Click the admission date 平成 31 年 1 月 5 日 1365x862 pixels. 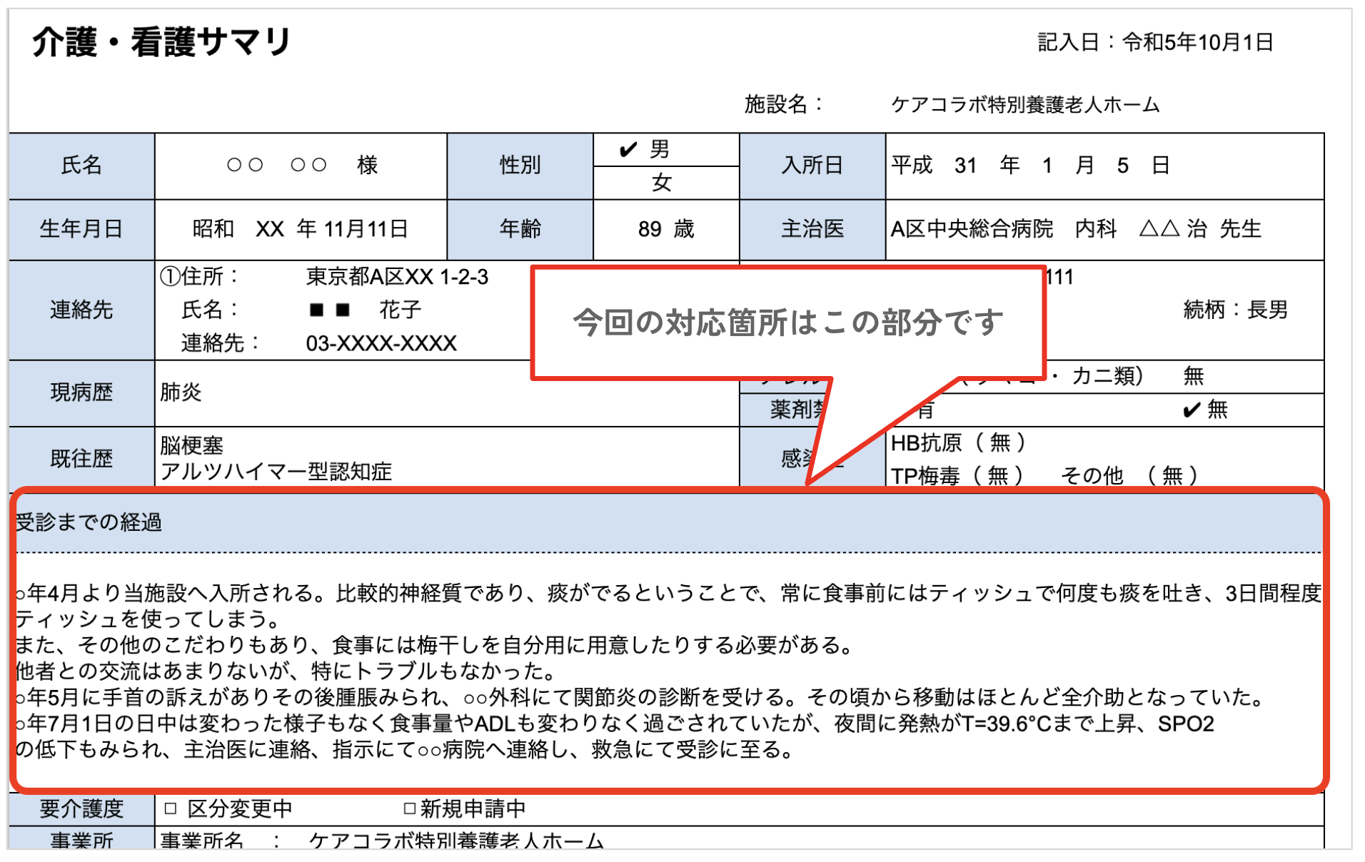pyautogui.click(x=1030, y=166)
